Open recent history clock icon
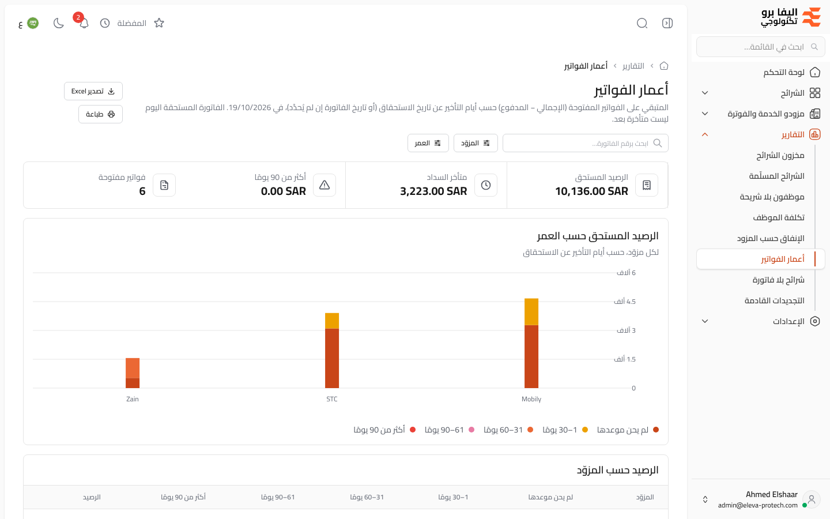Viewport: 830px width, 519px height. [105, 23]
